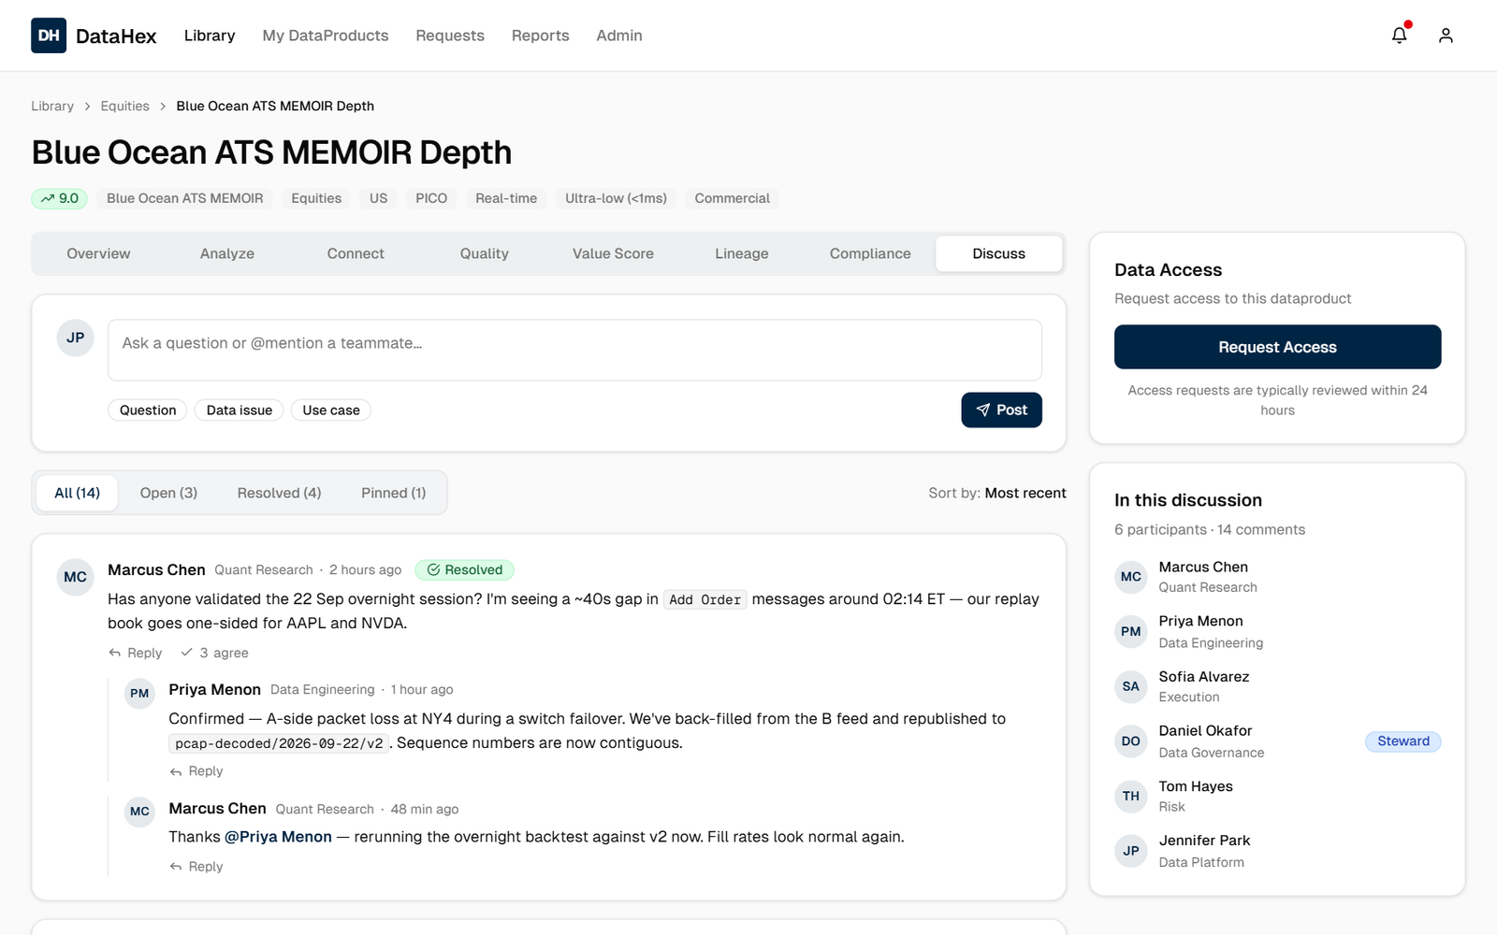This screenshot has width=1497, height=935.
Task: Click the Request Access button
Action: (x=1277, y=347)
